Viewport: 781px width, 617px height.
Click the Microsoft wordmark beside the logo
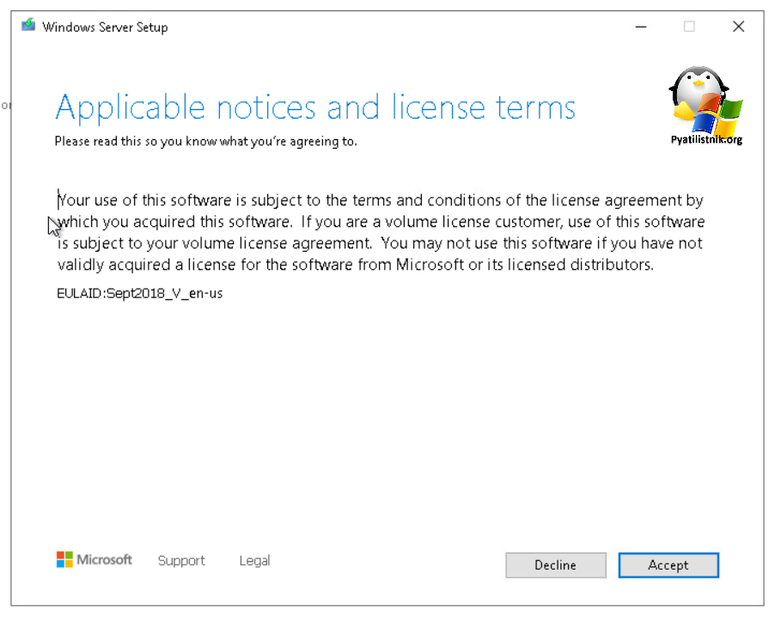(x=105, y=560)
